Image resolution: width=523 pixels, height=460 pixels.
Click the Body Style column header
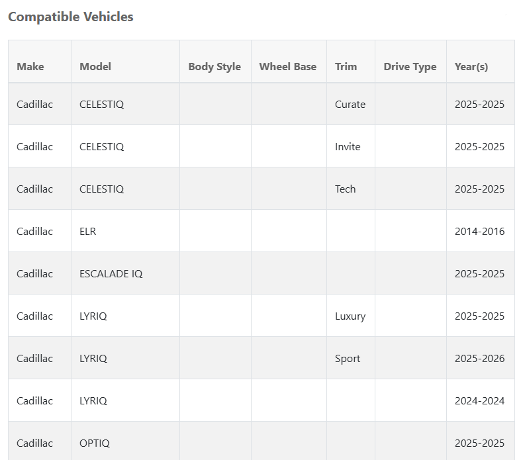pyautogui.click(x=214, y=66)
